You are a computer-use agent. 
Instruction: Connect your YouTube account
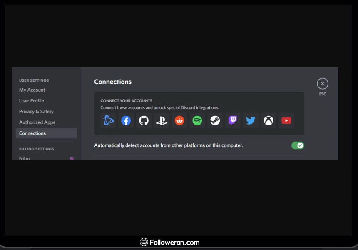point(286,121)
